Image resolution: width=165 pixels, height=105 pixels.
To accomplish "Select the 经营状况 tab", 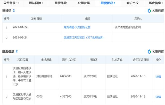I will click(108, 3).
